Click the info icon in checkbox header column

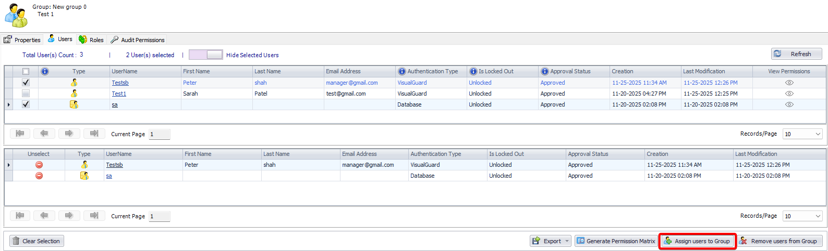point(45,71)
